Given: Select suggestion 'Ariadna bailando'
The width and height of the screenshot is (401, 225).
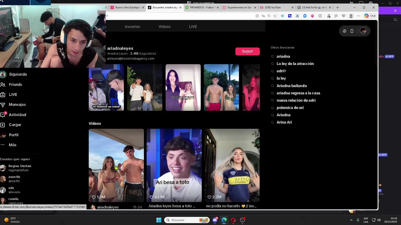Looking at the screenshot, I should [292, 86].
